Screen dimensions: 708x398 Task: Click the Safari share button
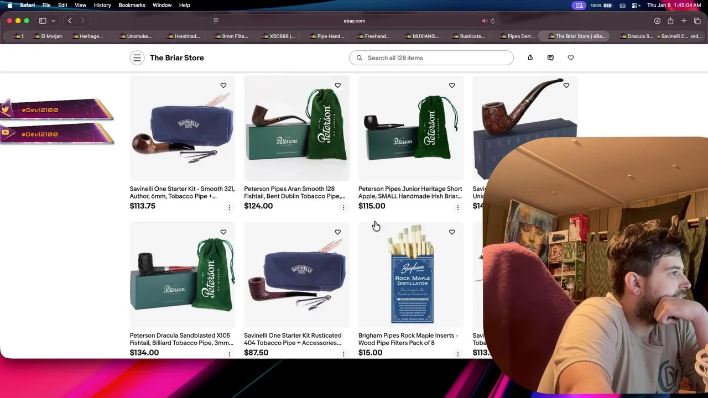[670, 21]
